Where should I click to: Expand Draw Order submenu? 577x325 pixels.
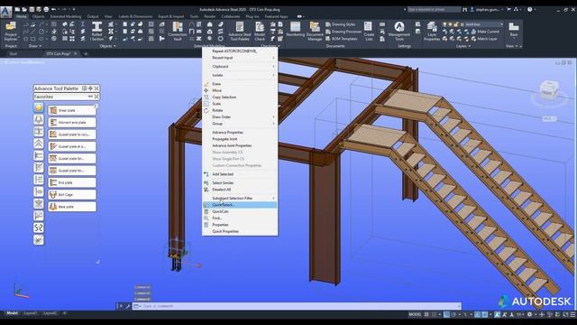pos(240,117)
